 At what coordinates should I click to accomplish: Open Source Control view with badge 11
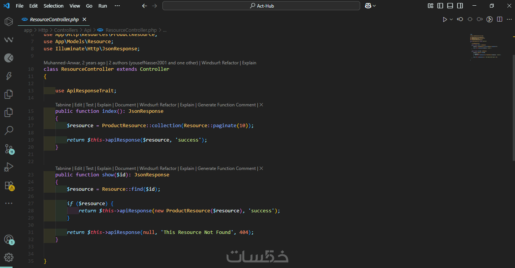click(x=9, y=149)
